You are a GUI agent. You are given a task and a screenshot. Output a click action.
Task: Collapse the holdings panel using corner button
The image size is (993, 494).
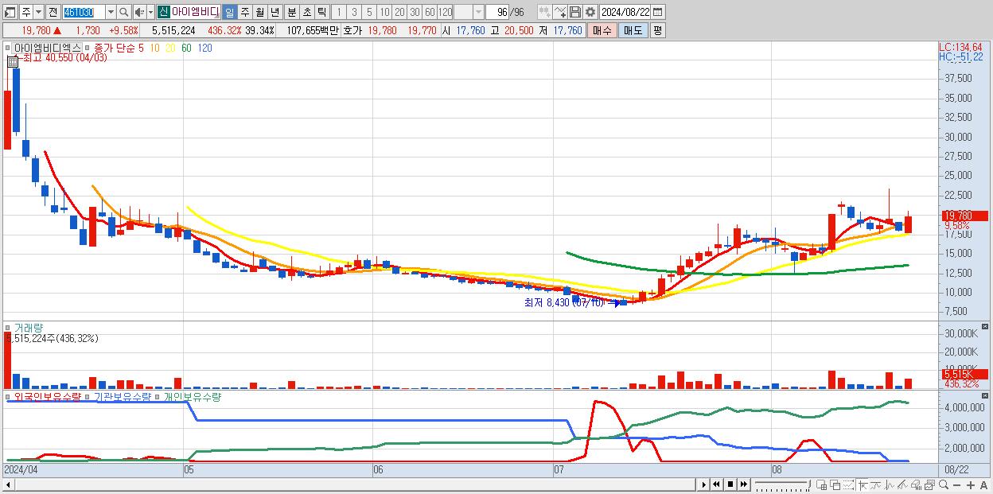[986, 395]
